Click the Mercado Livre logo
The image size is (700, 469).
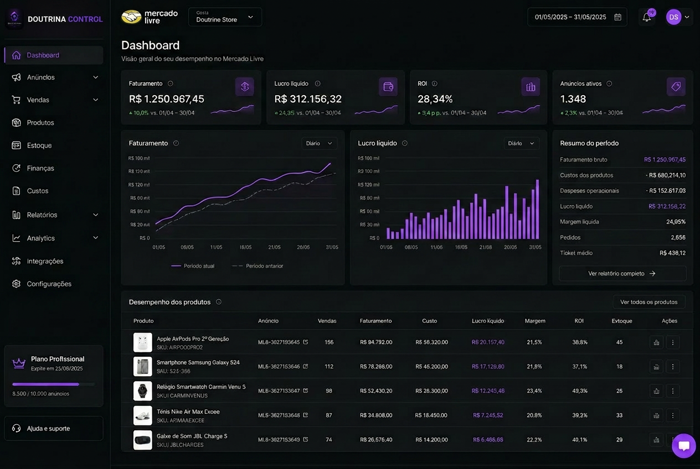150,17
